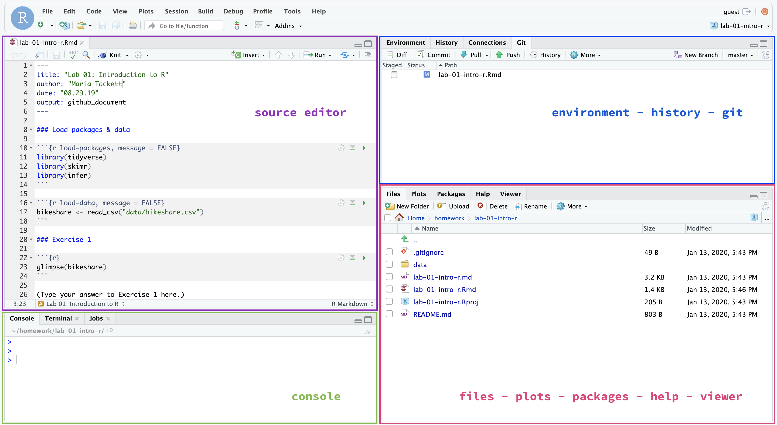Run the load-packages chunk with green arrow
This screenshot has width=777, height=425.
[364, 148]
